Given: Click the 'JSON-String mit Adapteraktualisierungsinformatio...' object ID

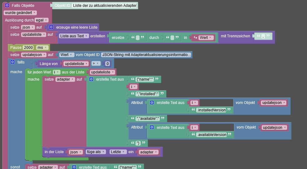Looking at the screenshot, I should point(146,55).
